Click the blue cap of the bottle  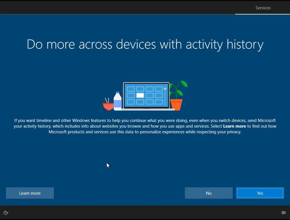[117, 93]
